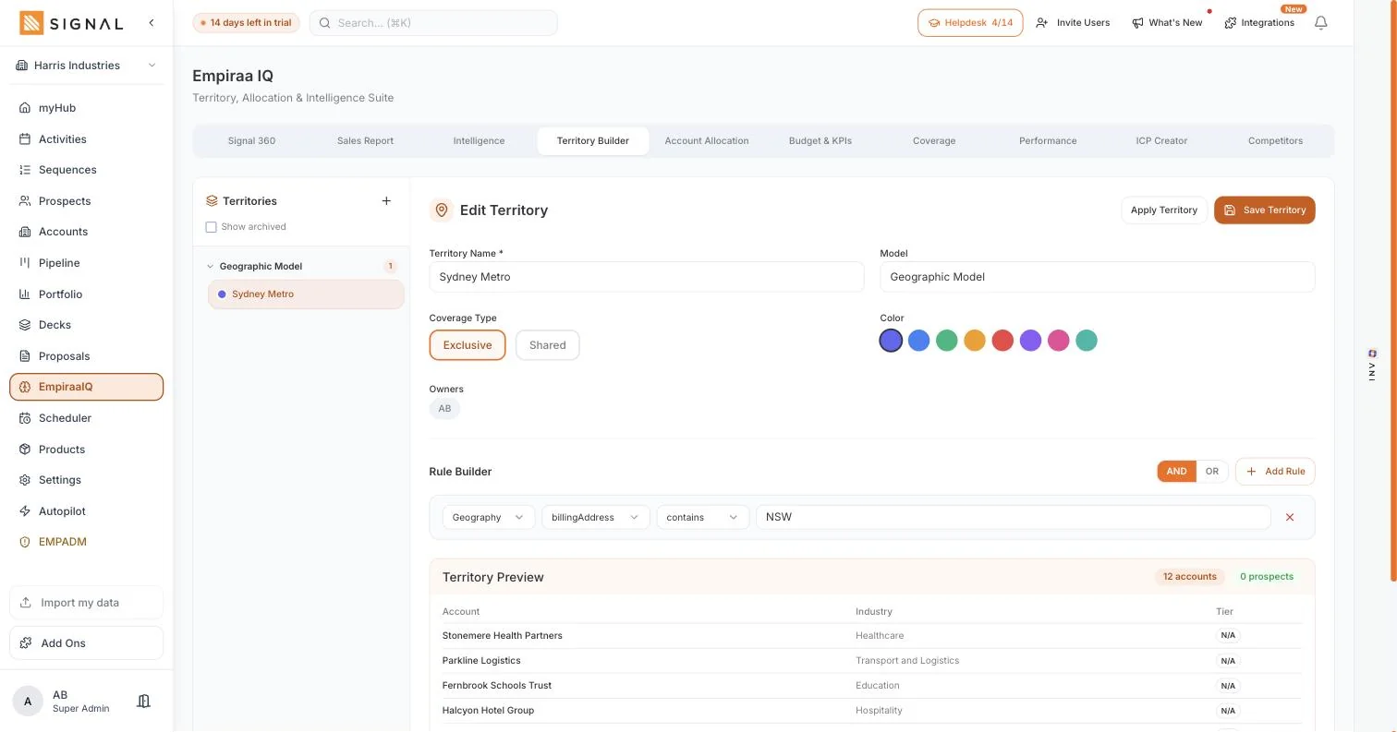Click the Signal logo icon

coord(31,23)
